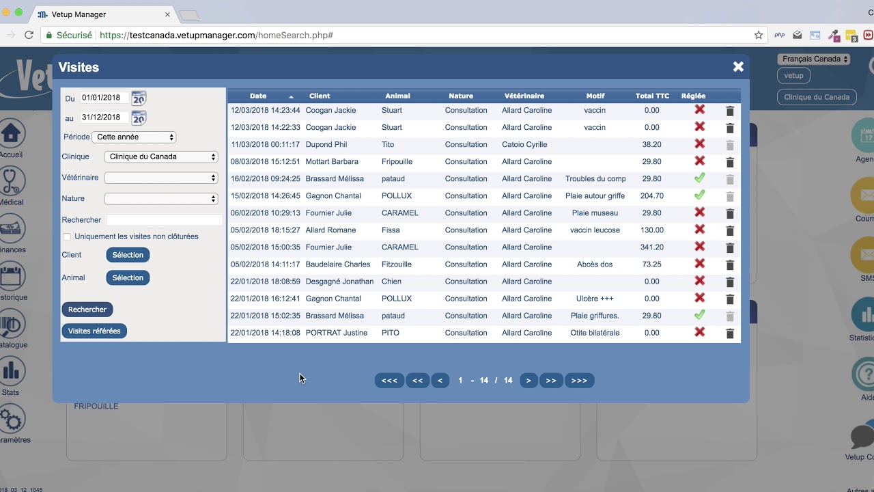The width and height of the screenshot is (874, 492).
Task: Sort visits by Date column header
Action: (258, 96)
